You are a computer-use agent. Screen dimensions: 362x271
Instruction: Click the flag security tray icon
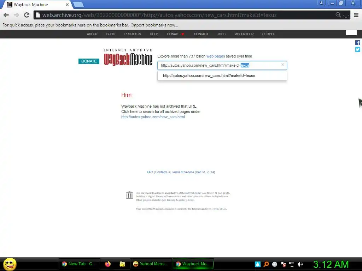[283, 264]
